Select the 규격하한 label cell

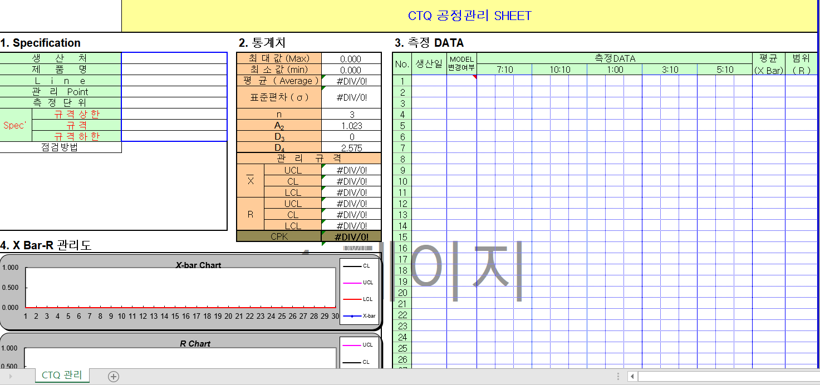(77, 136)
